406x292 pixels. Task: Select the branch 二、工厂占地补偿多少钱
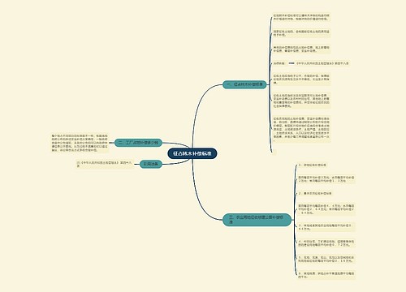click(x=138, y=143)
